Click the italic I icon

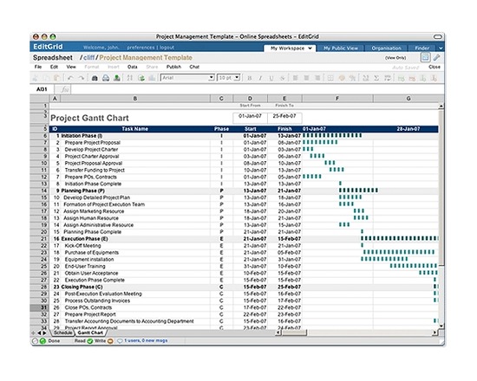pos(260,78)
